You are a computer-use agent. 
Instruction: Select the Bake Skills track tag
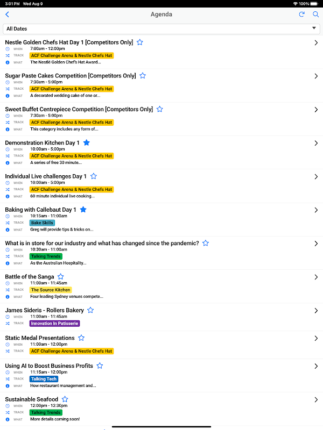click(x=42, y=223)
